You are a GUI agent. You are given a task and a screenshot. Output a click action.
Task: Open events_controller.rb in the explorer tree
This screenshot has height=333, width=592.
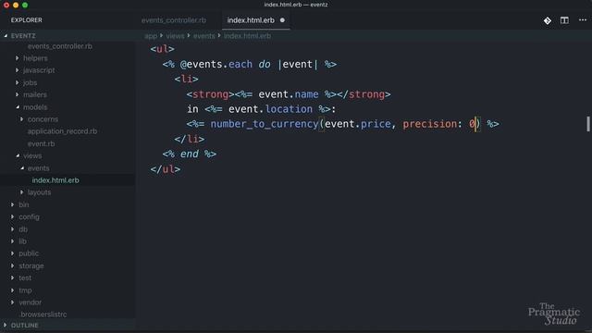pos(59,46)
